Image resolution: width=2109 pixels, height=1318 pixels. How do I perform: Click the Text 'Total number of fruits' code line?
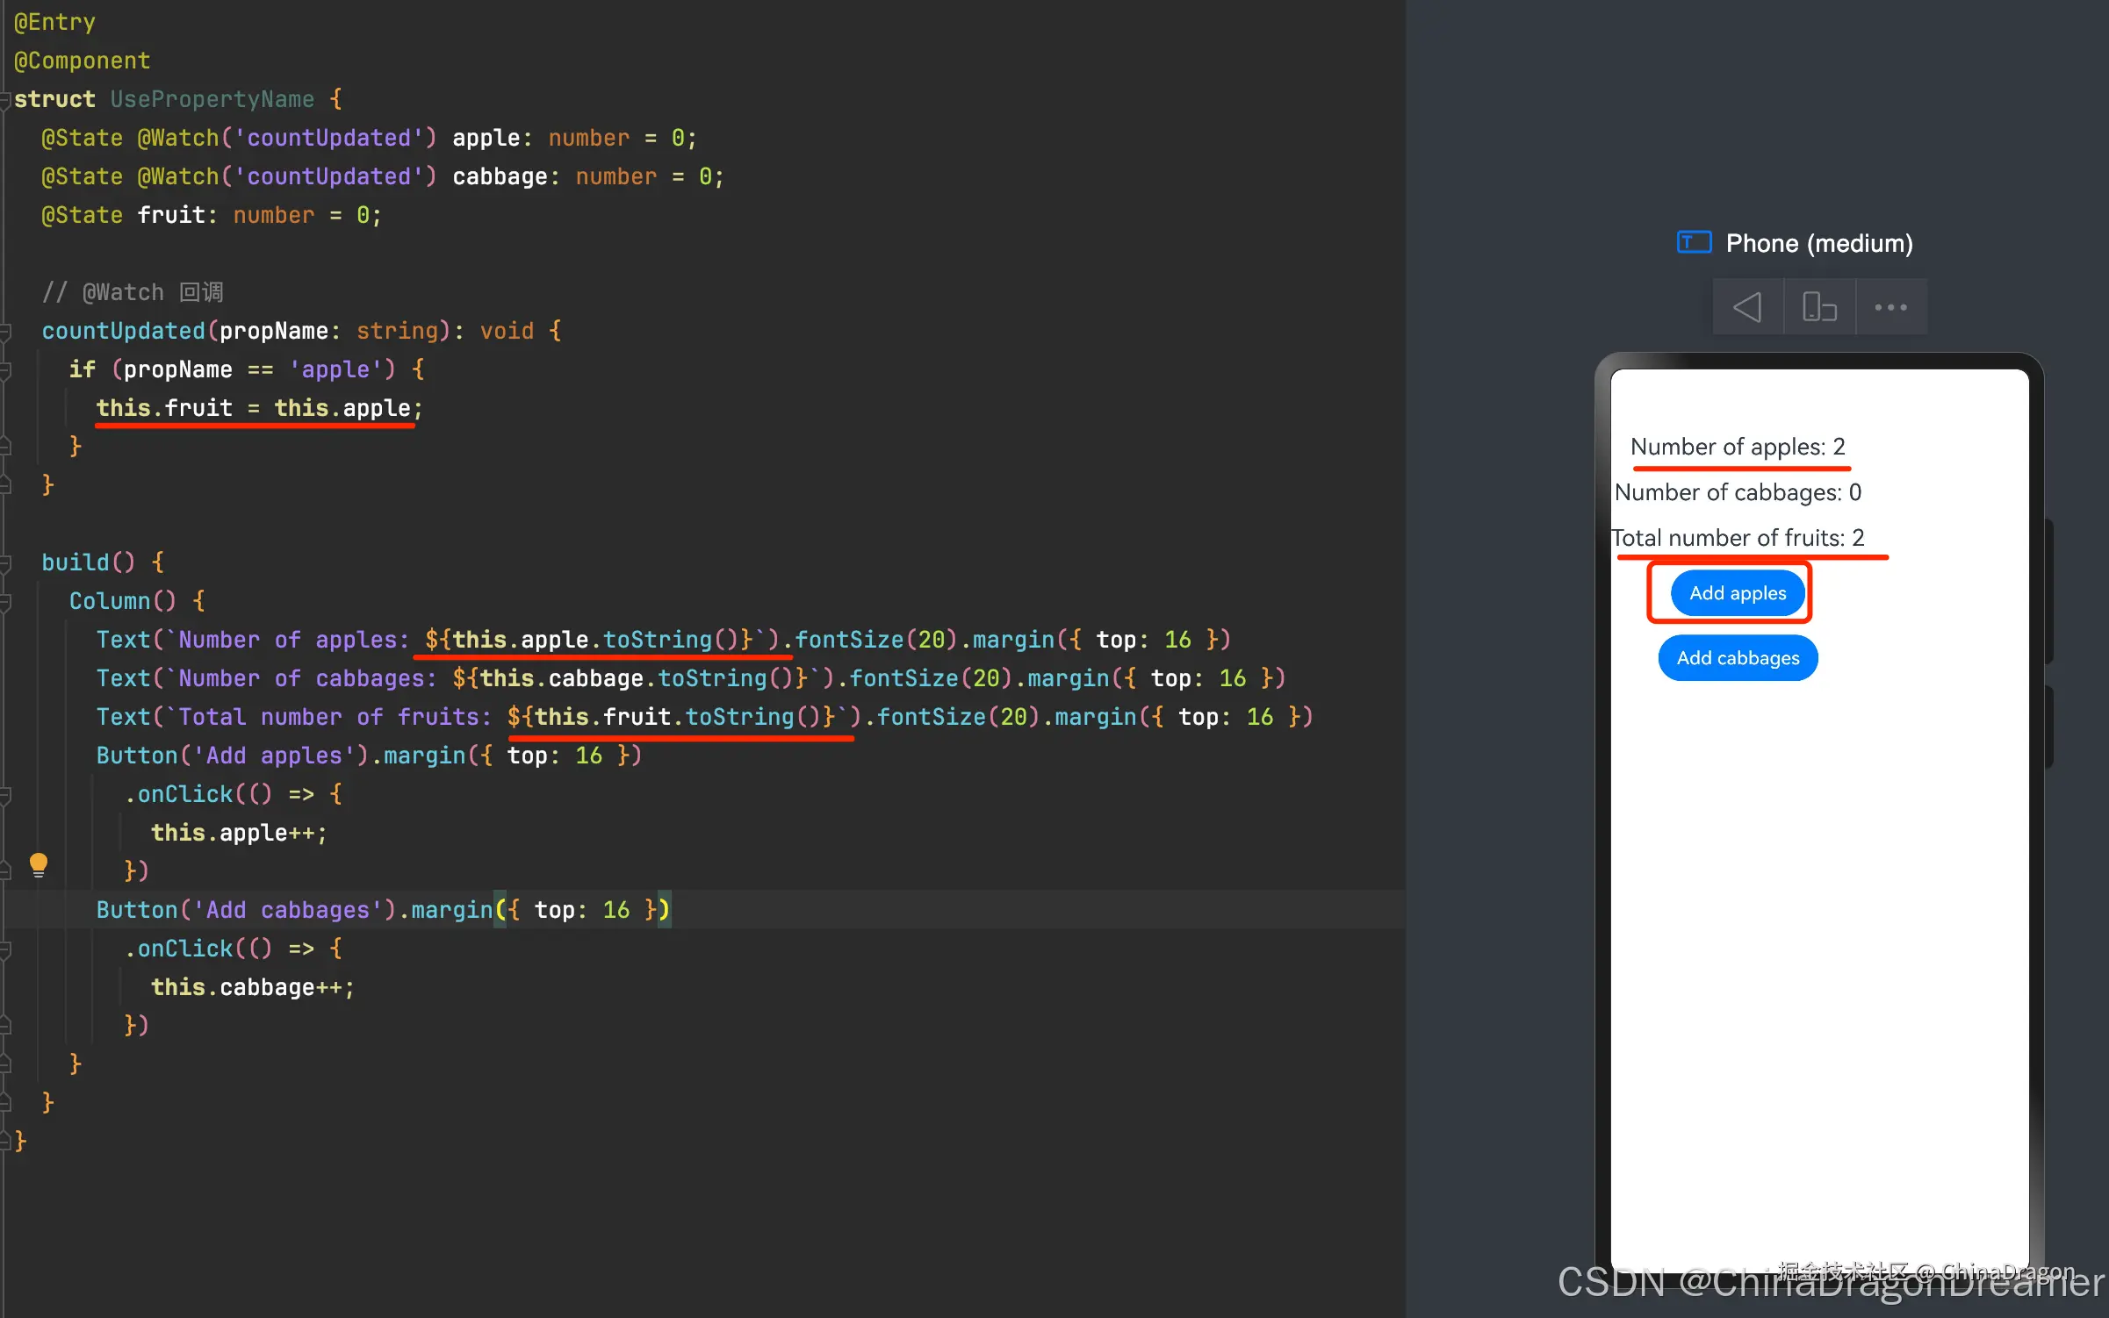click(x=704, y=717)
